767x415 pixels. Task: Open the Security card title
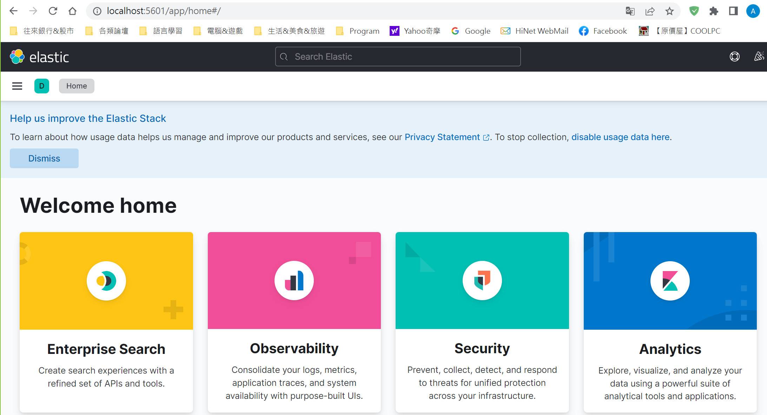pyautogui.click(x=482, y=348)
